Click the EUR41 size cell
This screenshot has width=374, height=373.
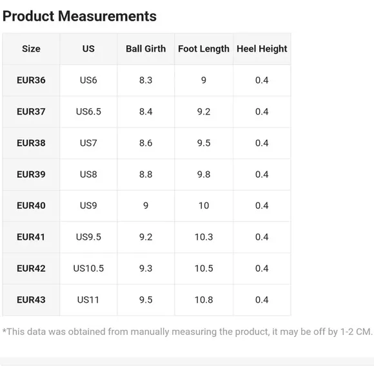coord(31,237)
